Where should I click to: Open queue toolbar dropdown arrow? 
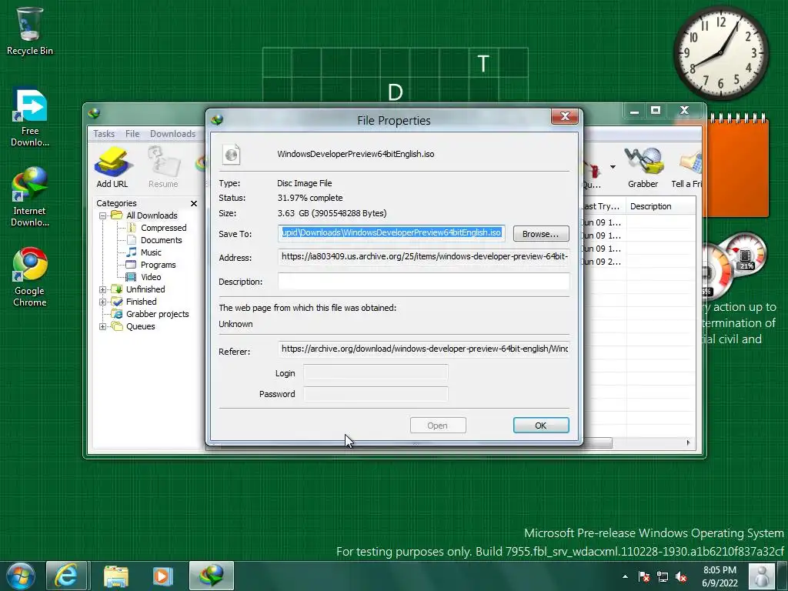pos(613,167)
